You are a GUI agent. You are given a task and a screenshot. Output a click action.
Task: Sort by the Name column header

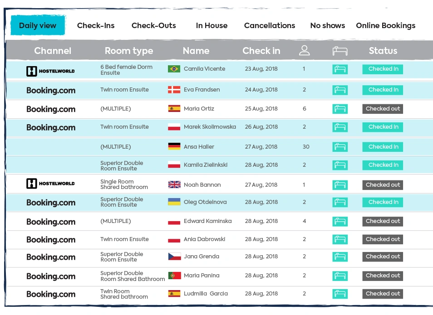[x=196, y=51]
